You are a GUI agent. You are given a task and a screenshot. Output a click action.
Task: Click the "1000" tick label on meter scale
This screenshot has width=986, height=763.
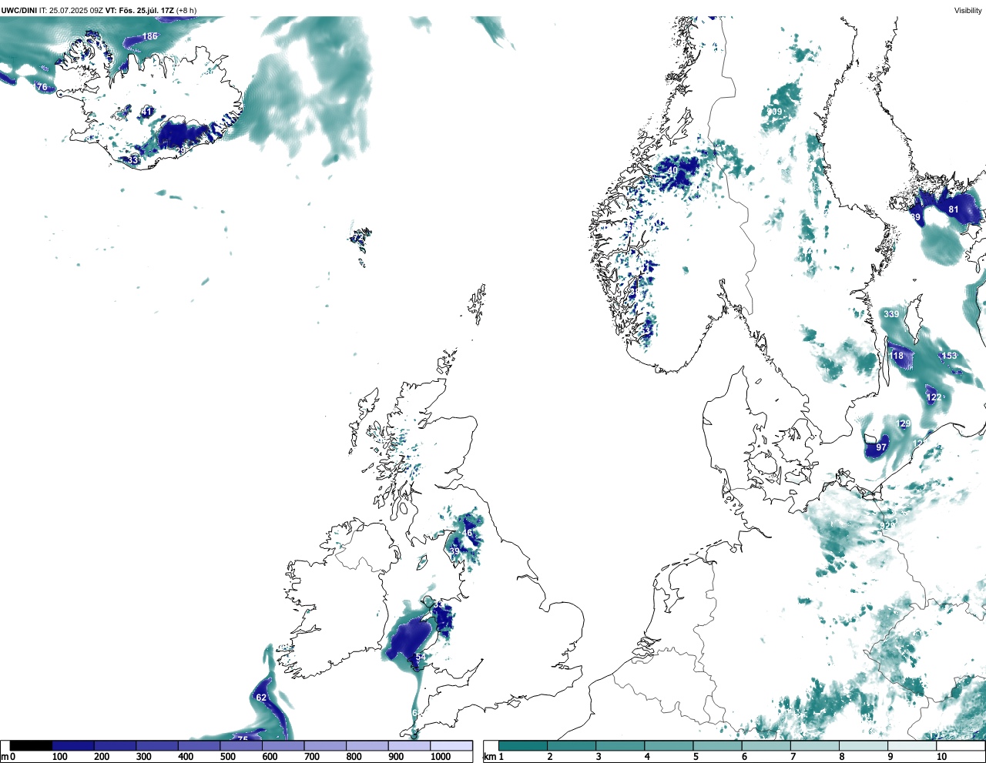441,757
